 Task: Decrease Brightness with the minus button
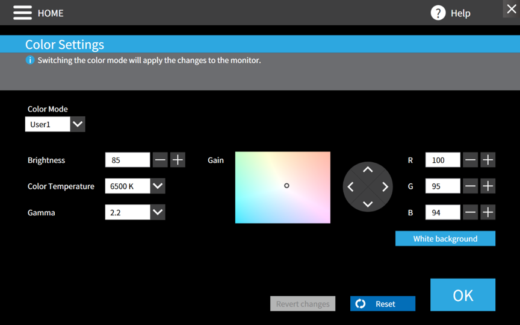160,160
